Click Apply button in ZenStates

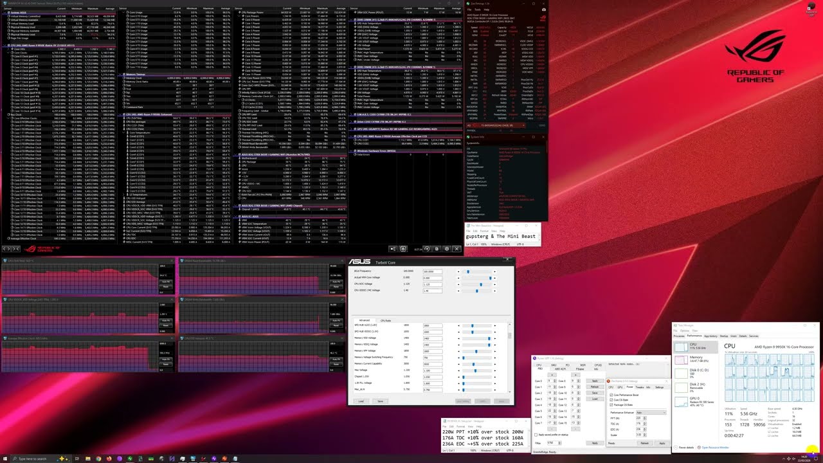[x=662, y=443]
